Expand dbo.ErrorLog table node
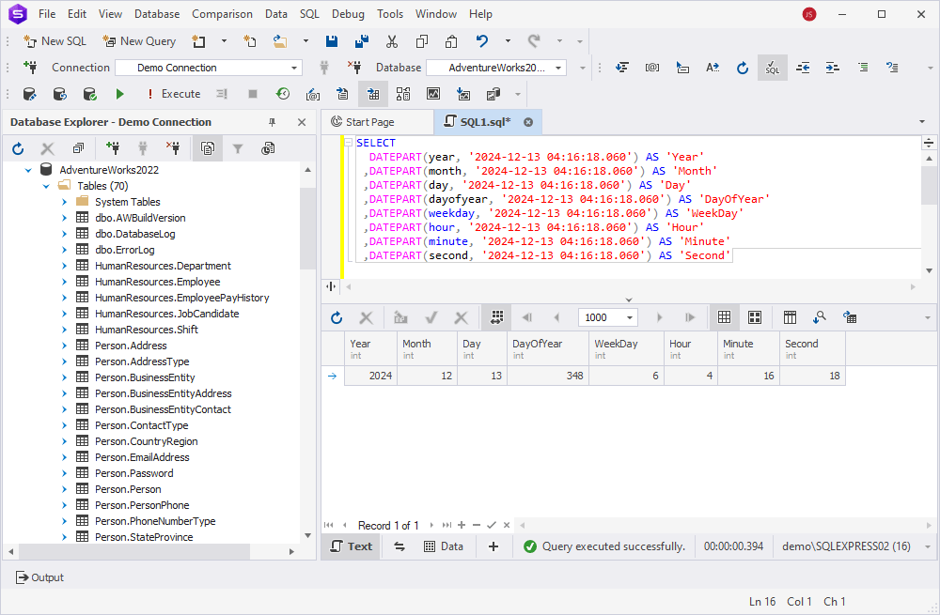 click(x=64, y=250)
